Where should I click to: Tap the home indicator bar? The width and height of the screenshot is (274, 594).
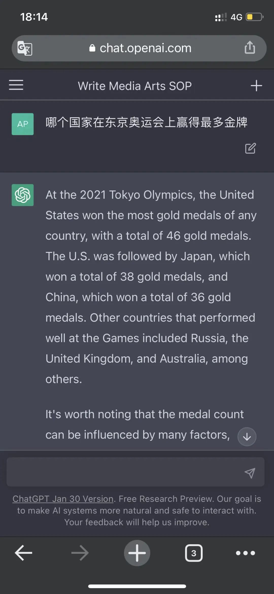[137, 586]
